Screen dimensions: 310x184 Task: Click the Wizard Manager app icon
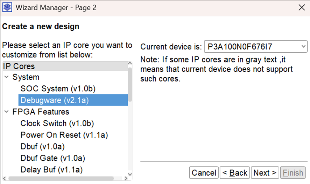tap(7, 7)
